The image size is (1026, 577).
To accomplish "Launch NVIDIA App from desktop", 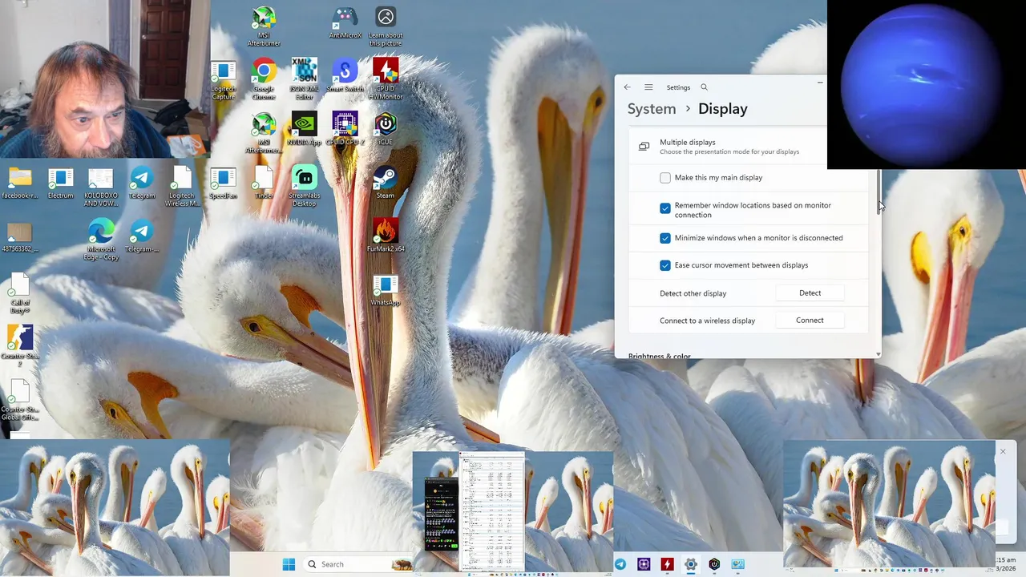I will 305,129.
